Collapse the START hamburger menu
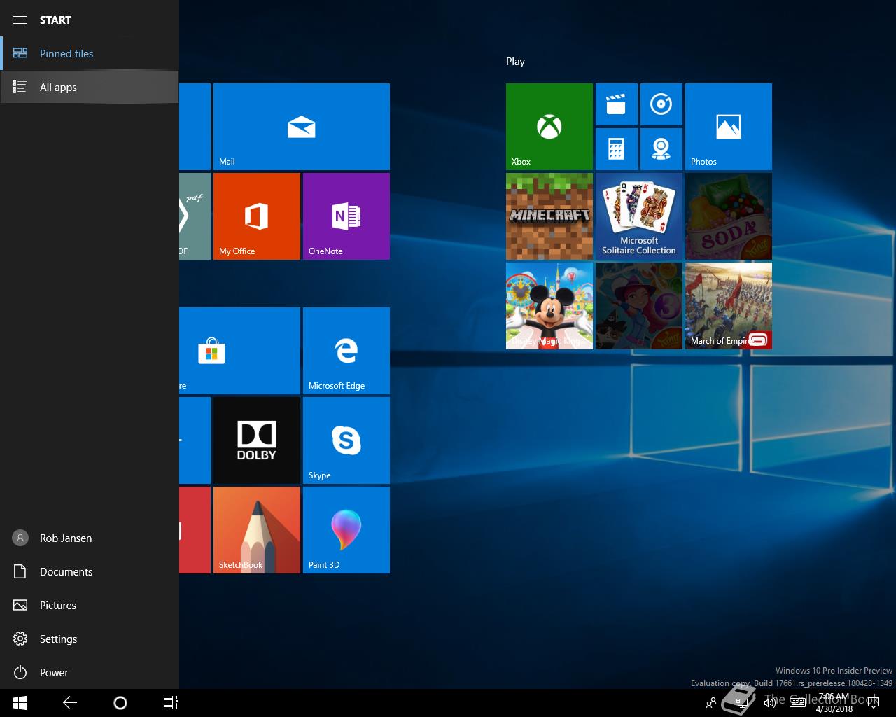This screenshot has width=896, height=717. click(x=20, y=20)
